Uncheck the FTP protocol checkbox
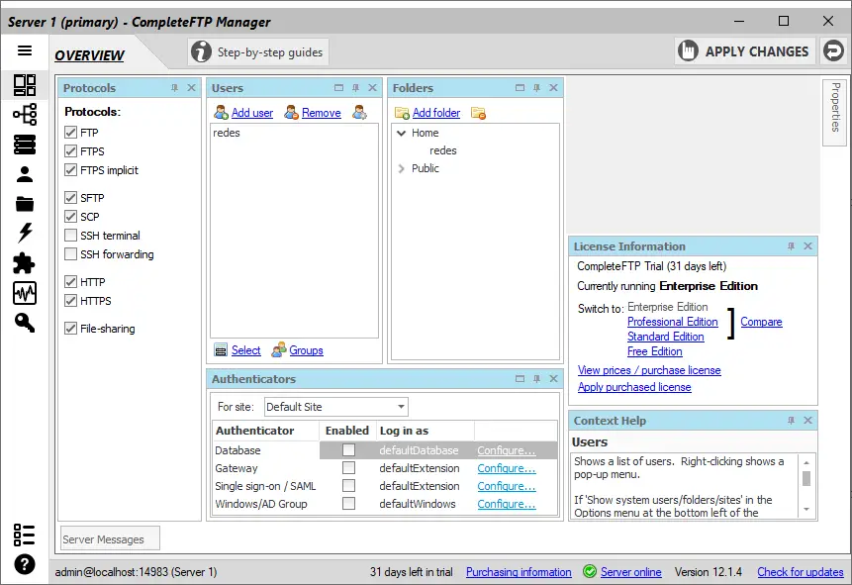Viewport: 852px width, 585px height. (70, 132)
